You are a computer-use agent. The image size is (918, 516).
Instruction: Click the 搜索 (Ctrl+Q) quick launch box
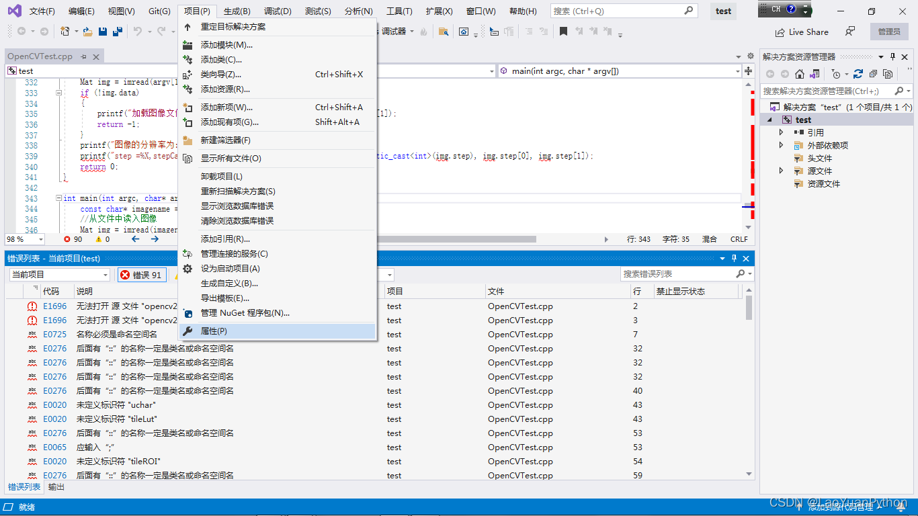tap(624, 11)
